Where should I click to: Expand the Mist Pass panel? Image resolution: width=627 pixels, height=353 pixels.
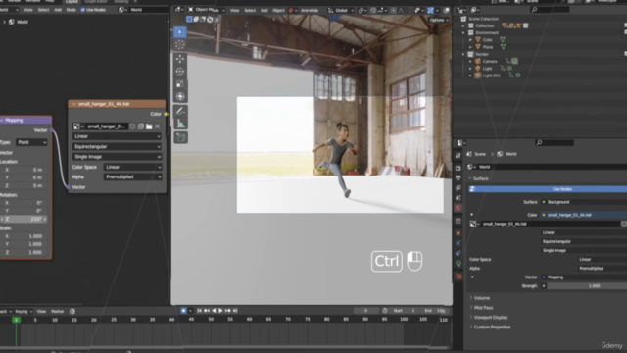(x=483, y=308)
